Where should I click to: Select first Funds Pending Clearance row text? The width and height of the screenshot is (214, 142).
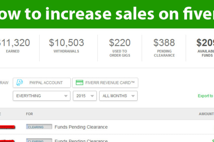[x=81, y=127]
